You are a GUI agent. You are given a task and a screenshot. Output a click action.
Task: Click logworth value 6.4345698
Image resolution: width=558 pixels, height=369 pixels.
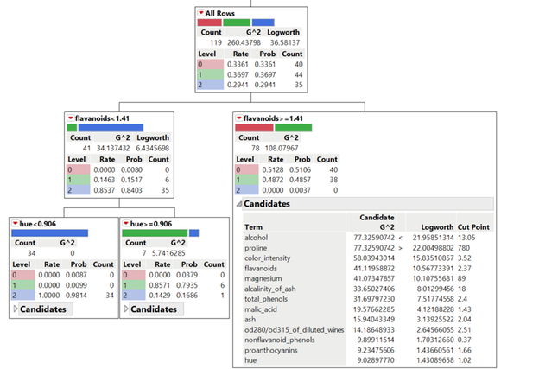152,148
